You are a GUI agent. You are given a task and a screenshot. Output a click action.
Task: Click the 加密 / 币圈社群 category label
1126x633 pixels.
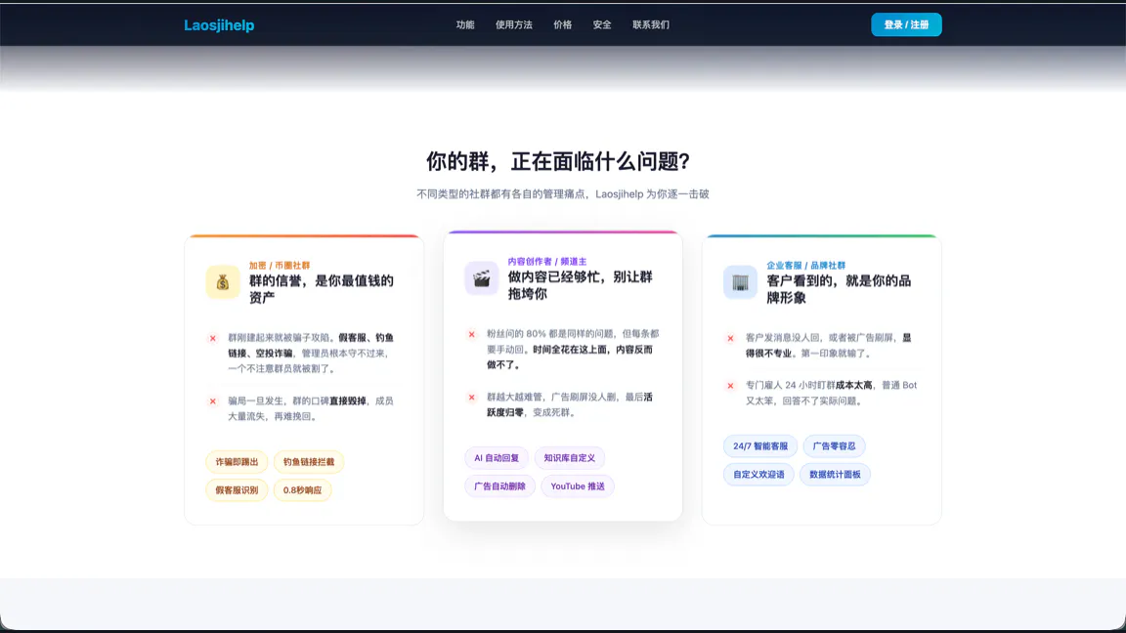tap(280, 266)
